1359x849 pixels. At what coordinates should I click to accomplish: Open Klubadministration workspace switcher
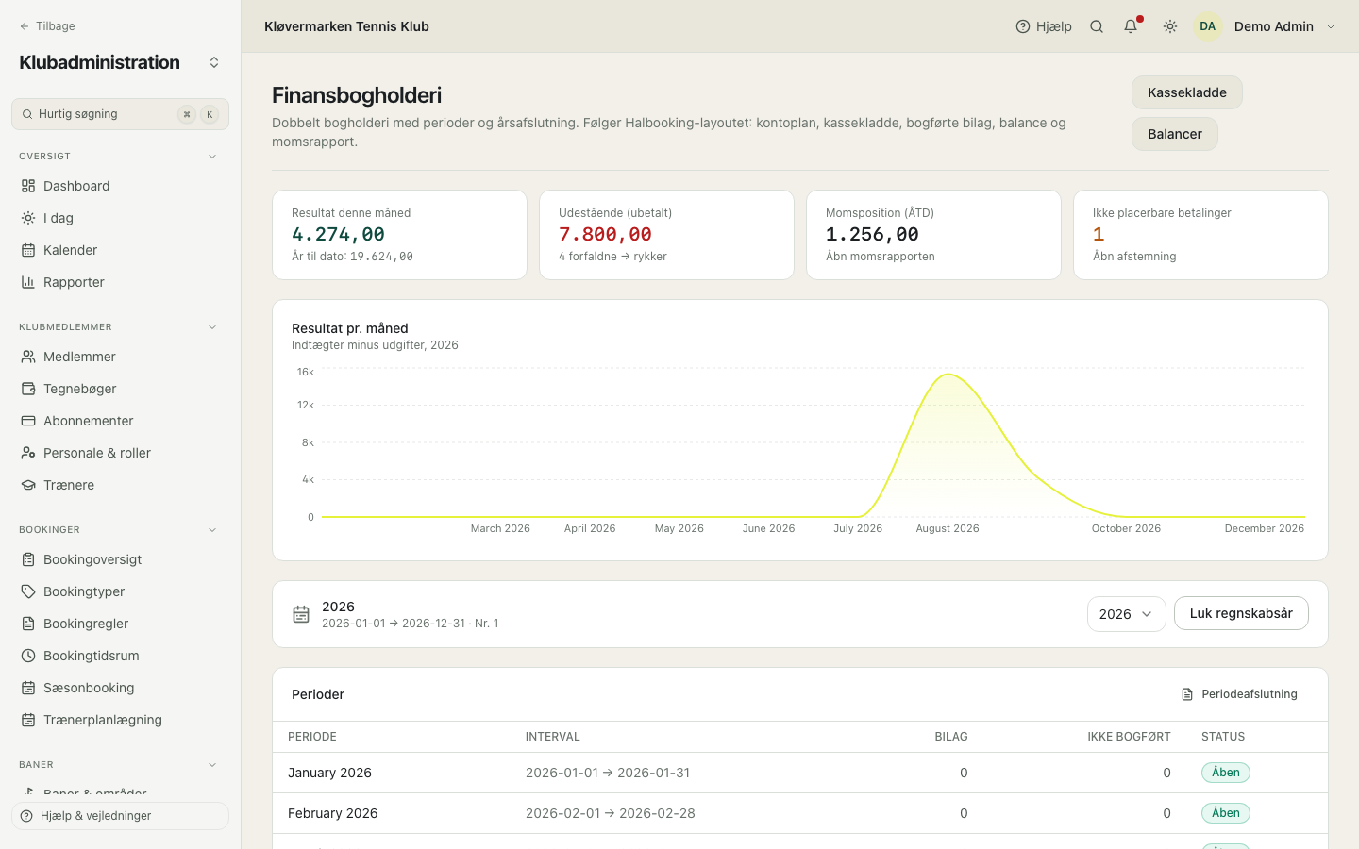click(x=214, y=62)
